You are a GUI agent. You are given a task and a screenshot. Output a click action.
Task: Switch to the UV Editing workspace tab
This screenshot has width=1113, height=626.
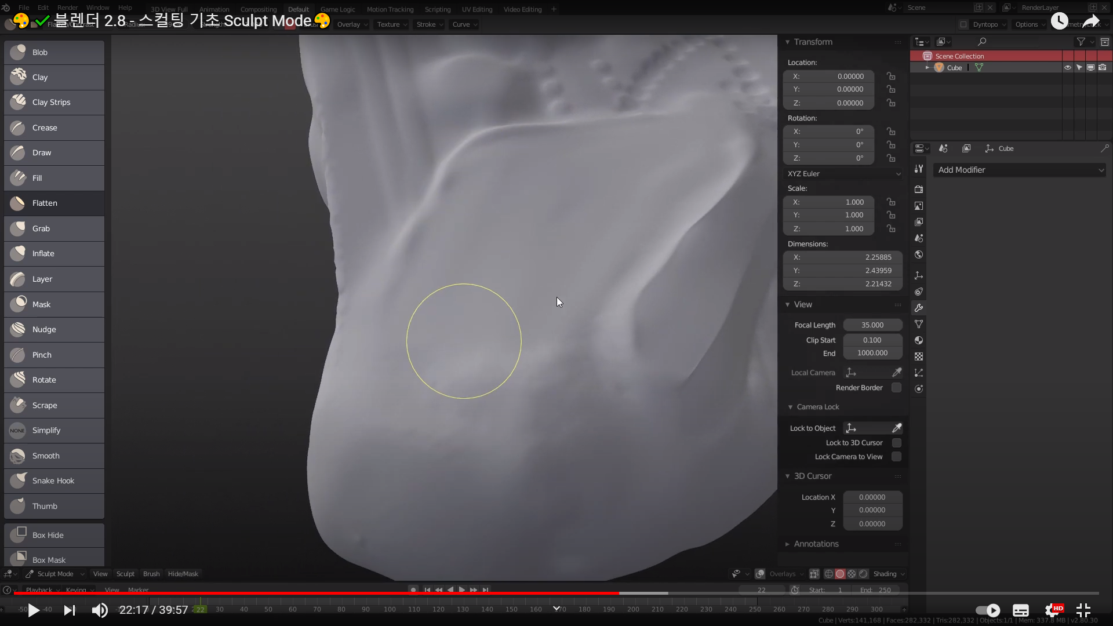click(x=477, y=9)
